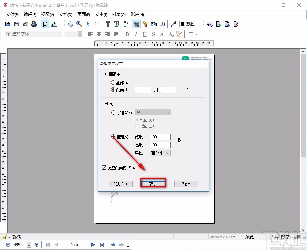The height and width of the screenshot is (250, 307).
Task: Uncheck 调整页面内容(A)
Action: pos(104,167)
